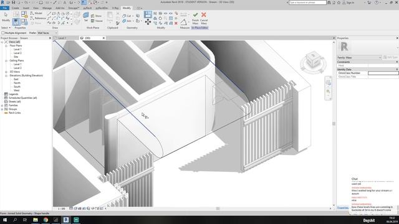Click the Properties help link at bottom
Viewport: 399px width, 224px height.
[343, 207]
